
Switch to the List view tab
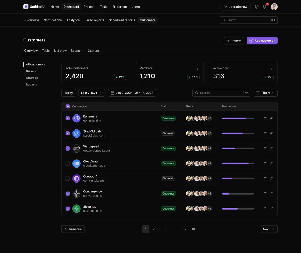pyautogui.click(x=60, y=51)
